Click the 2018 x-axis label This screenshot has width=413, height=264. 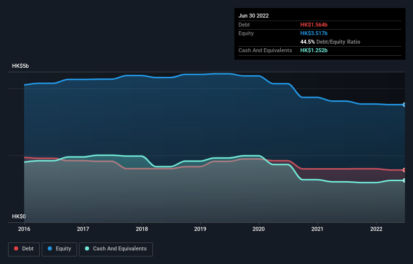[x=142, y=229]
